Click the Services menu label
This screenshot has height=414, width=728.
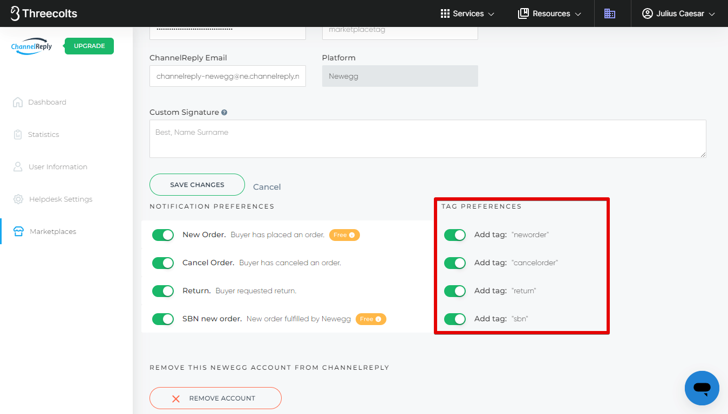(x=468, y=13)
